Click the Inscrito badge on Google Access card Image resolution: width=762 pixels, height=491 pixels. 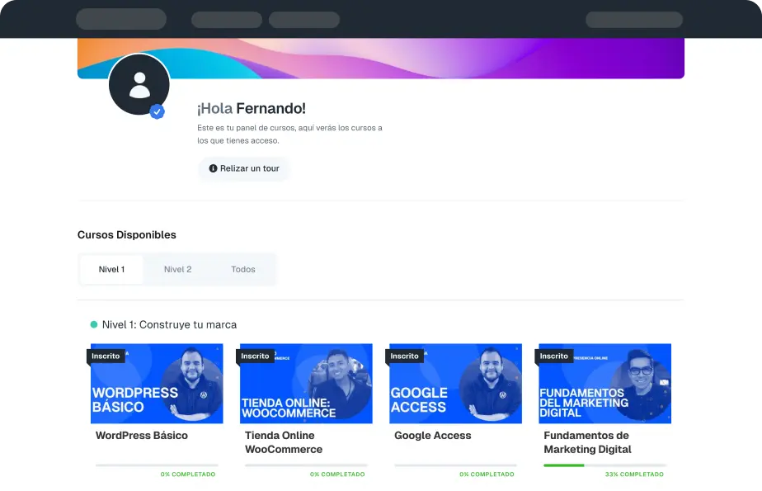pos(404,356)
